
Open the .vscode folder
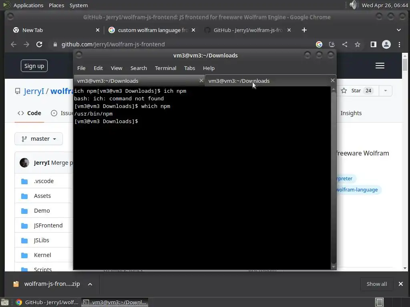point(44,181)
